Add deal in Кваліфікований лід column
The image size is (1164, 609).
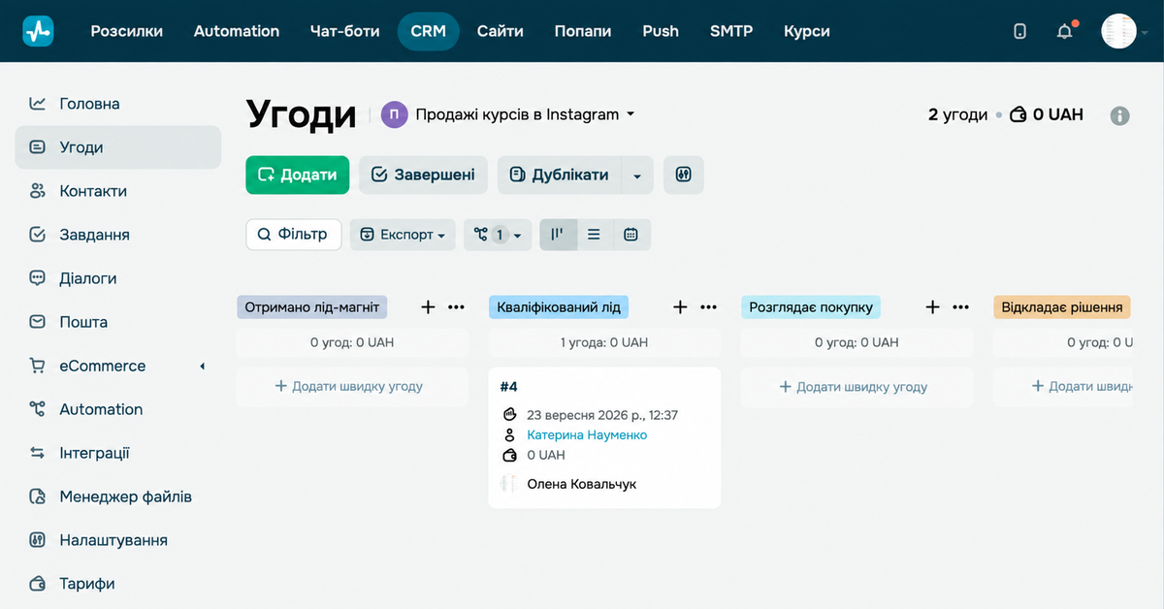(680, 307)
